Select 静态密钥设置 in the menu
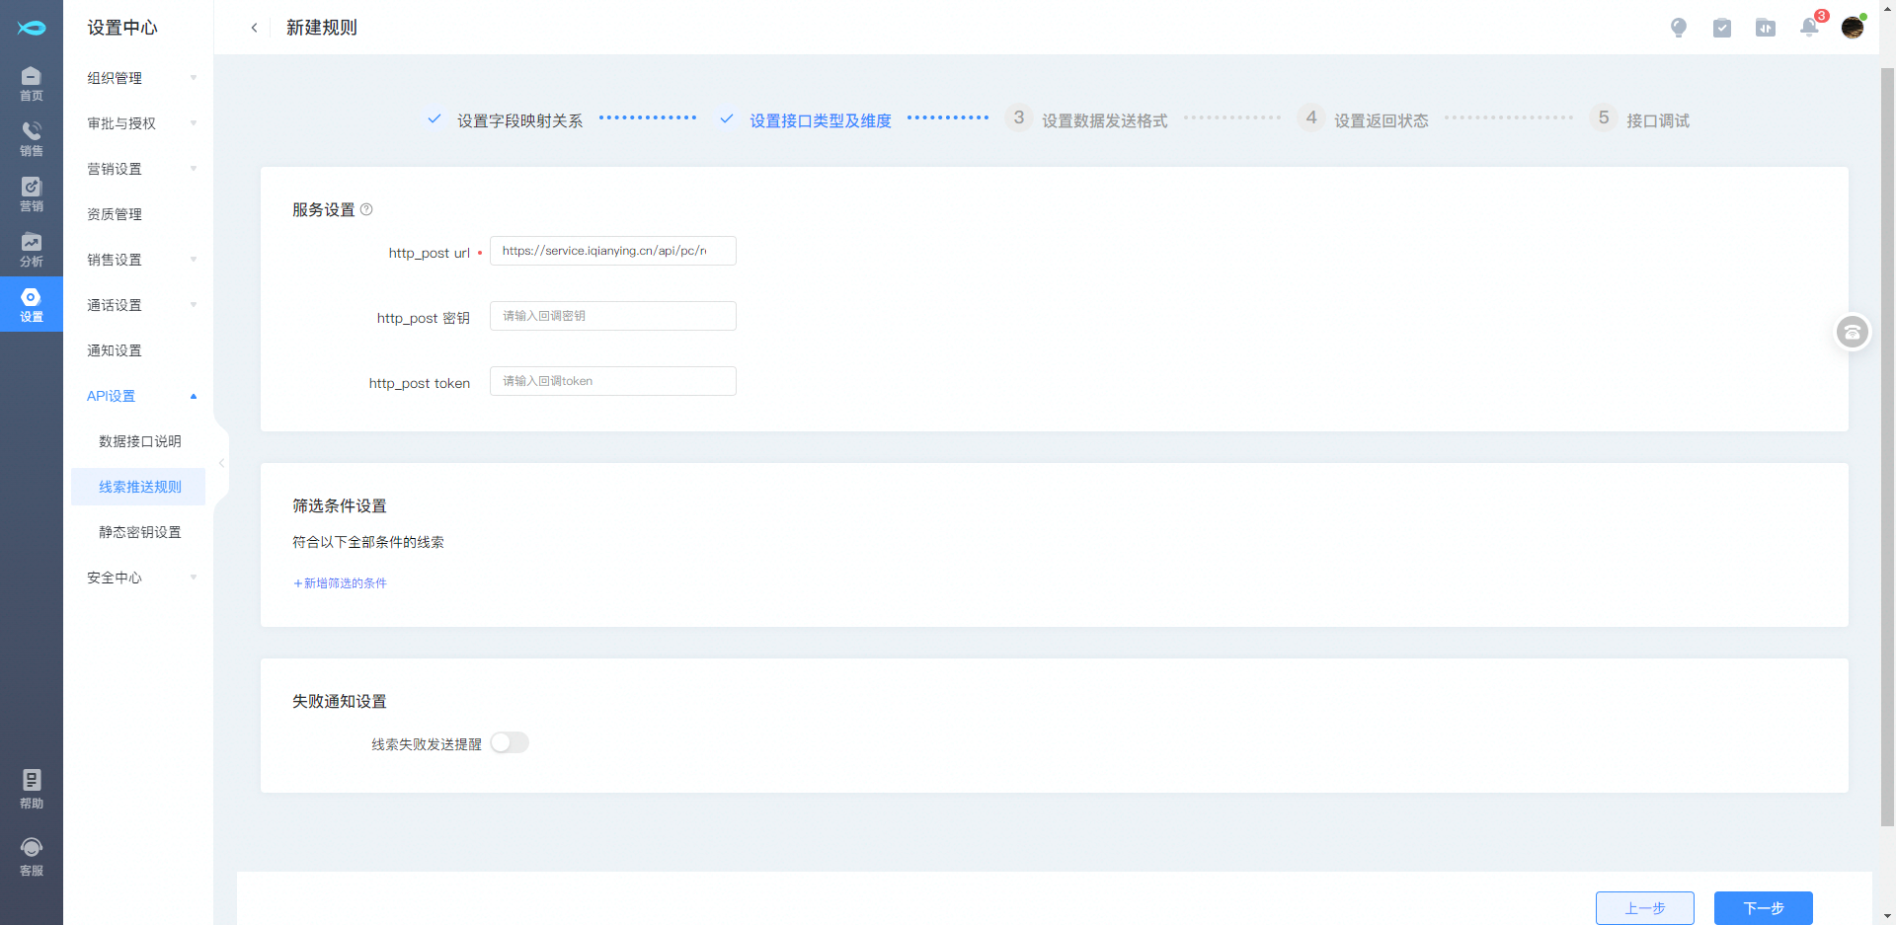This screenshot has width=1896, height=925. [139, 532]
